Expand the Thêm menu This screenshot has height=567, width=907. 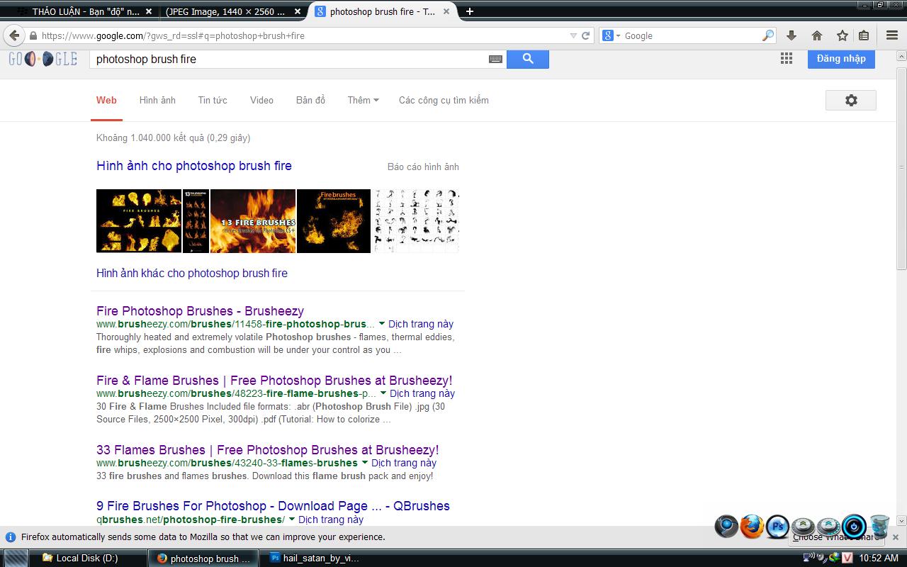coord(363,100)
